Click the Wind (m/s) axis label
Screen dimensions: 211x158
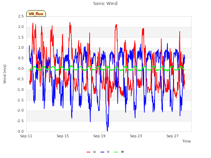(x=5, y=74)
